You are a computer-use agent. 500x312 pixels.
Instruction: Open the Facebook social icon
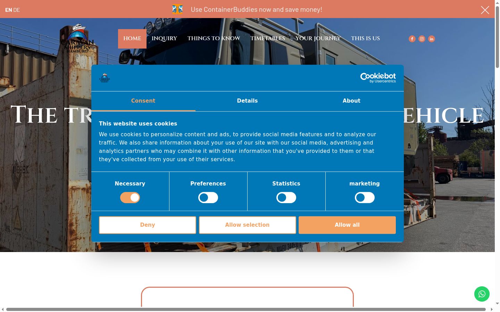coord(412,39)
